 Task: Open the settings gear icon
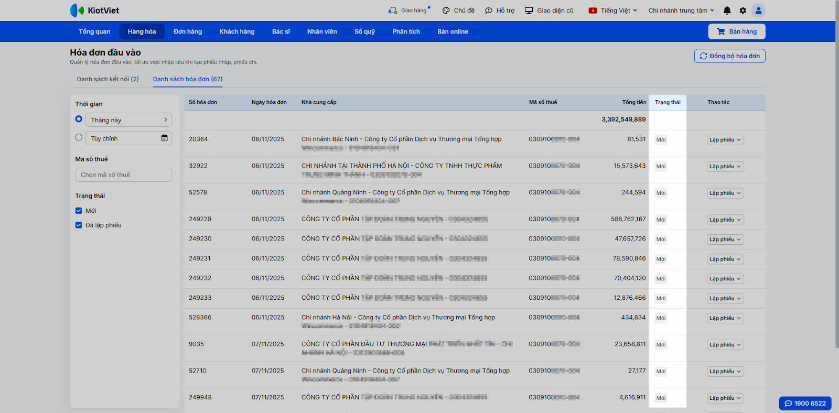pyautogui.click(x=743, y=10)
